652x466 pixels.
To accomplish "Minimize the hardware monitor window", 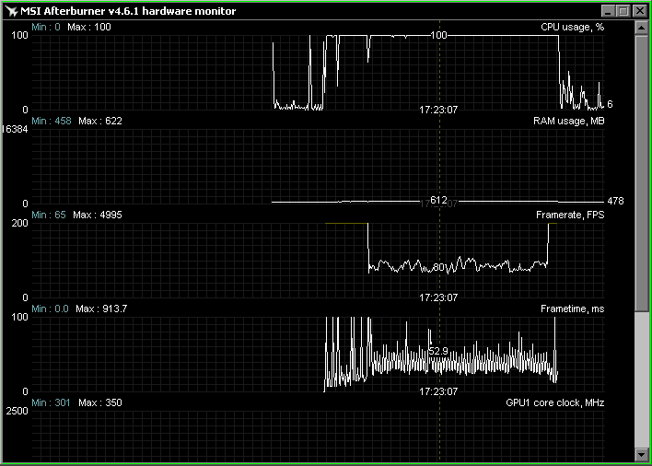I will click(x=607, y=11).
